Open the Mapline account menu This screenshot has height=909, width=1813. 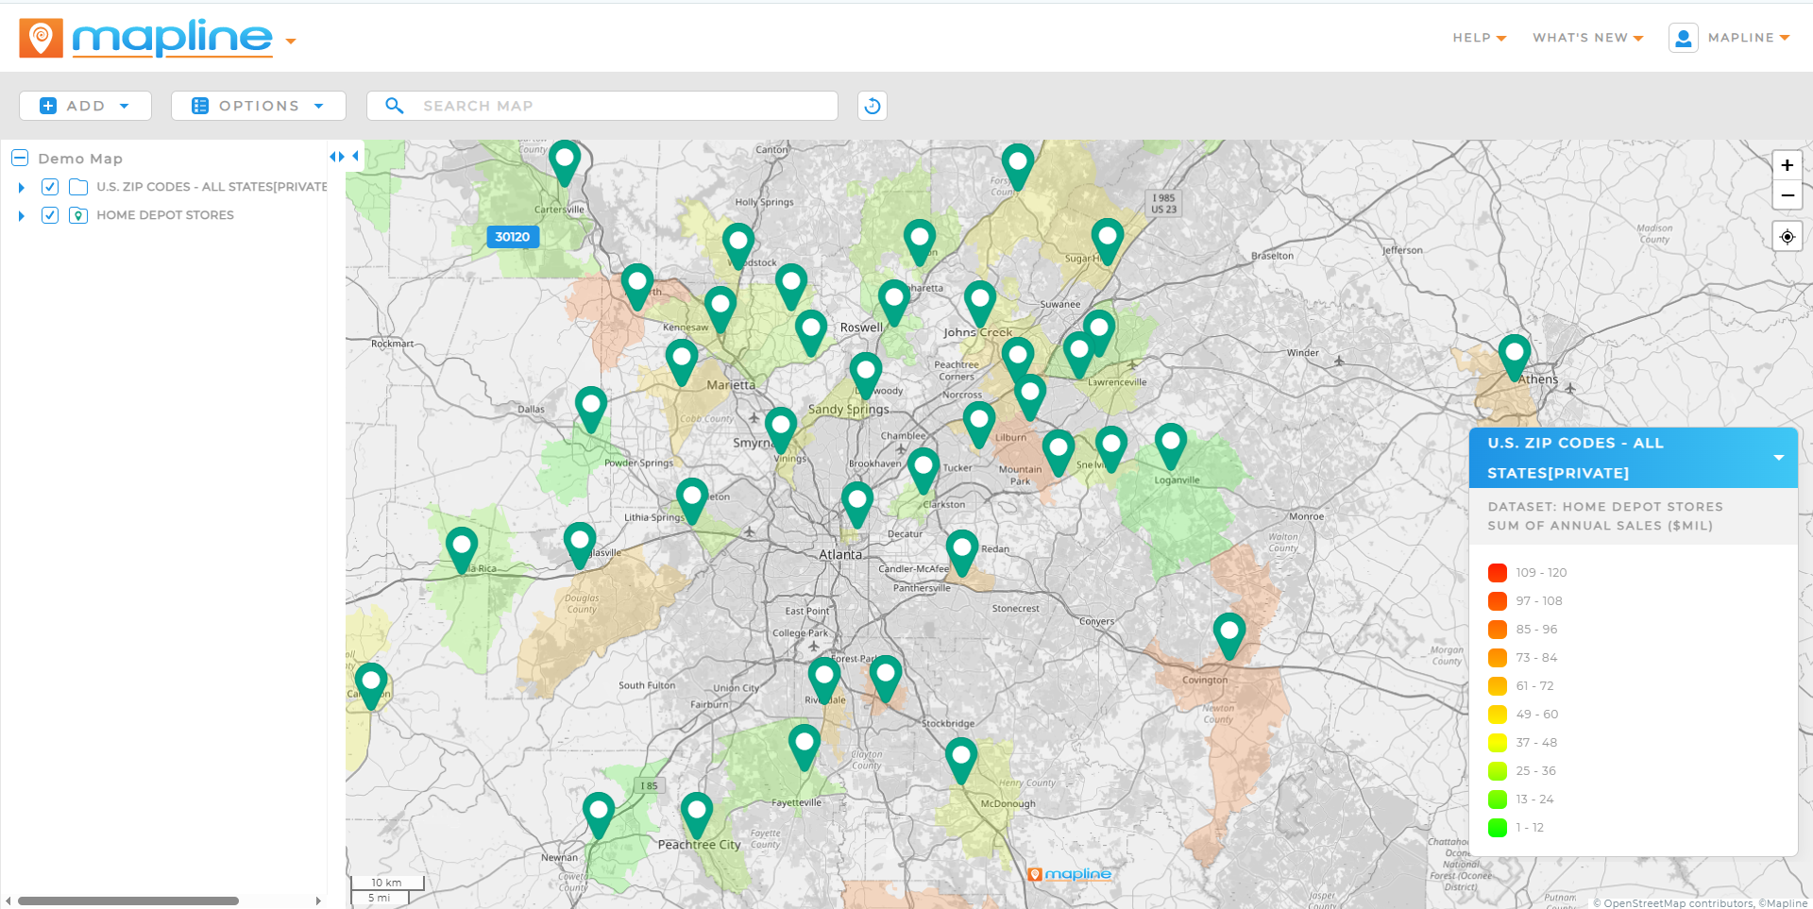(1749, 38)
